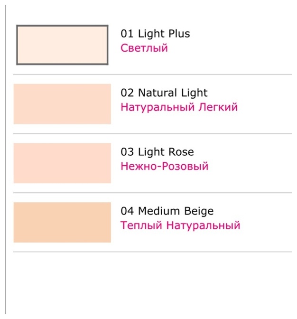Screen dimensions: 297x319
Task: Click the '04' shade number
Action: [127, 211]
